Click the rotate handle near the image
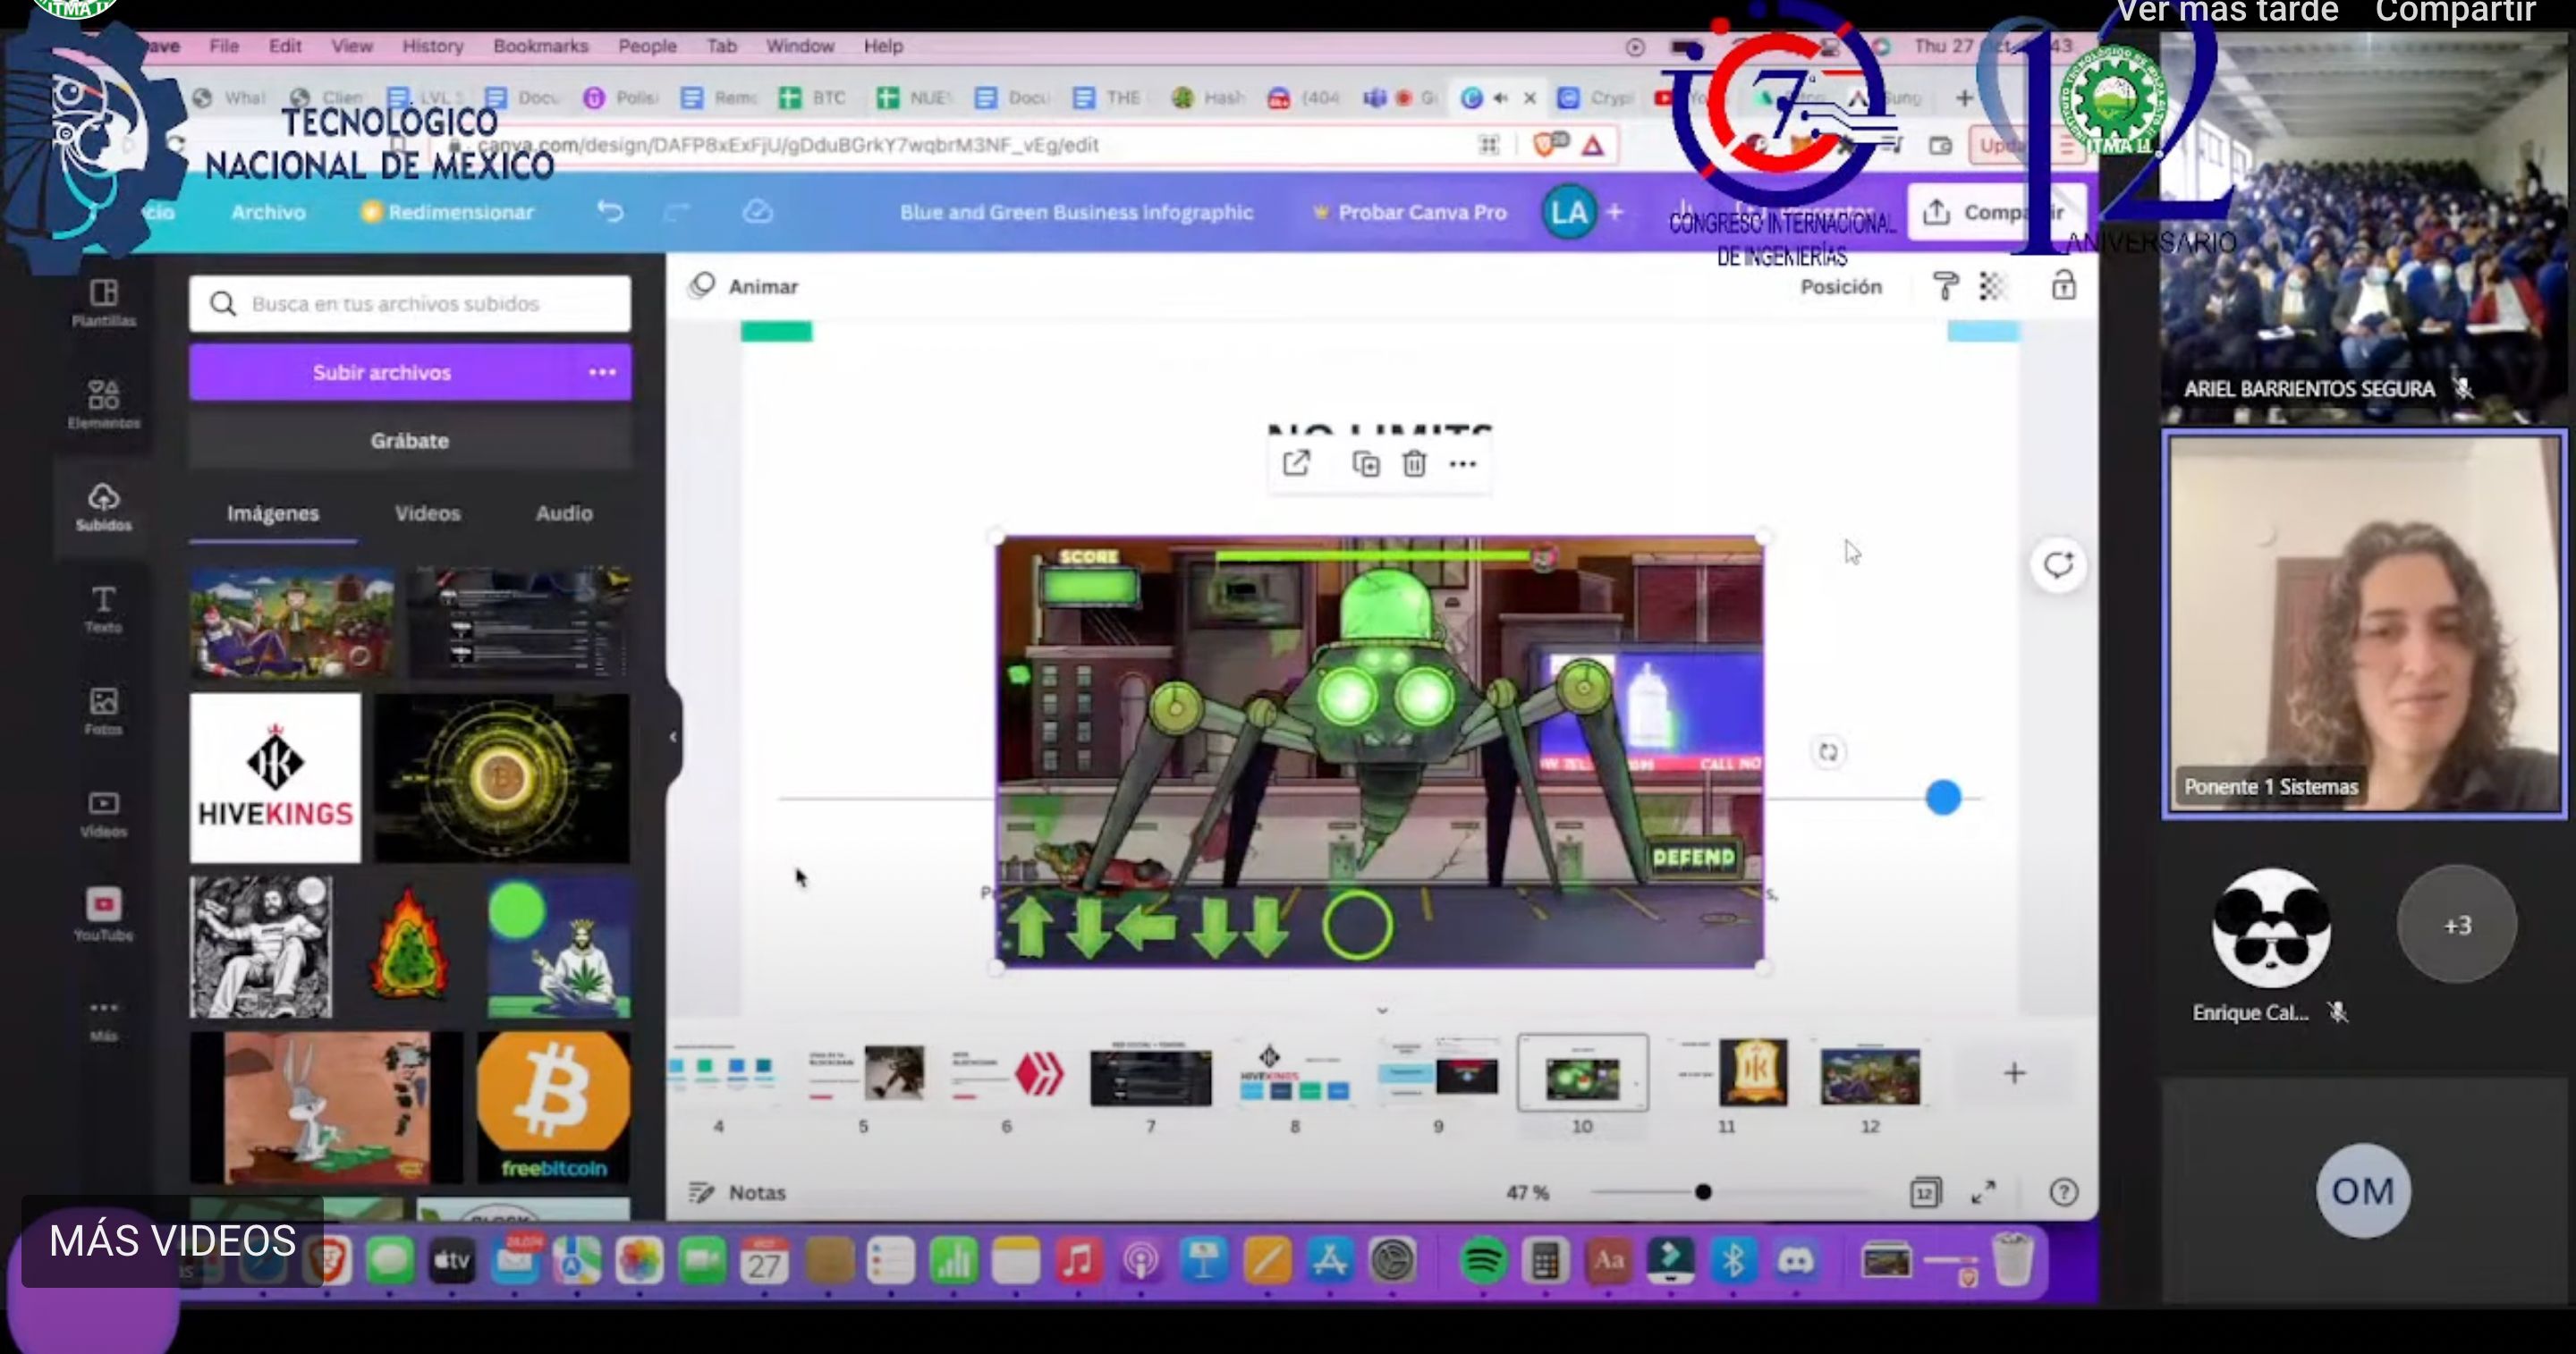 tap(1828, 752)
